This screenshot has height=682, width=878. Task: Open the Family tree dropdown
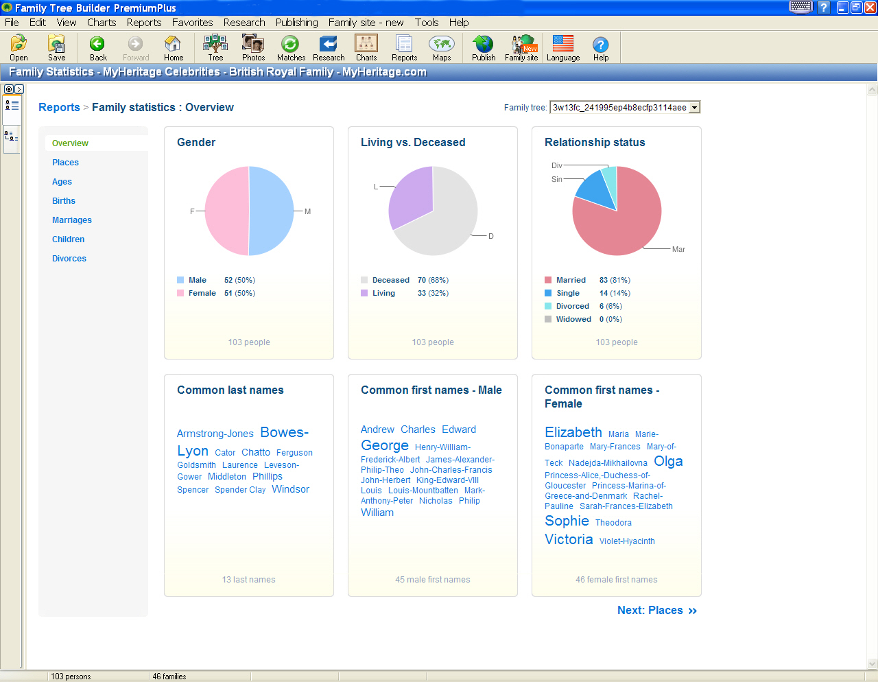click(x=694, y=108)
